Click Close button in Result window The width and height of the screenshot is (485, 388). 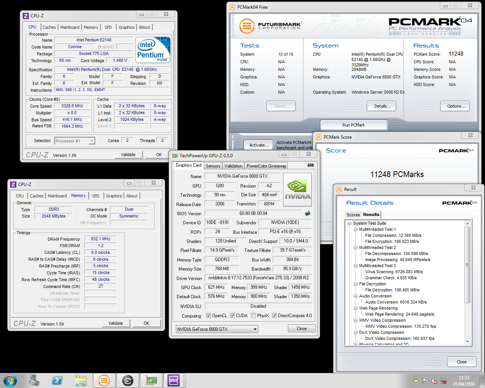pos(462,362)
